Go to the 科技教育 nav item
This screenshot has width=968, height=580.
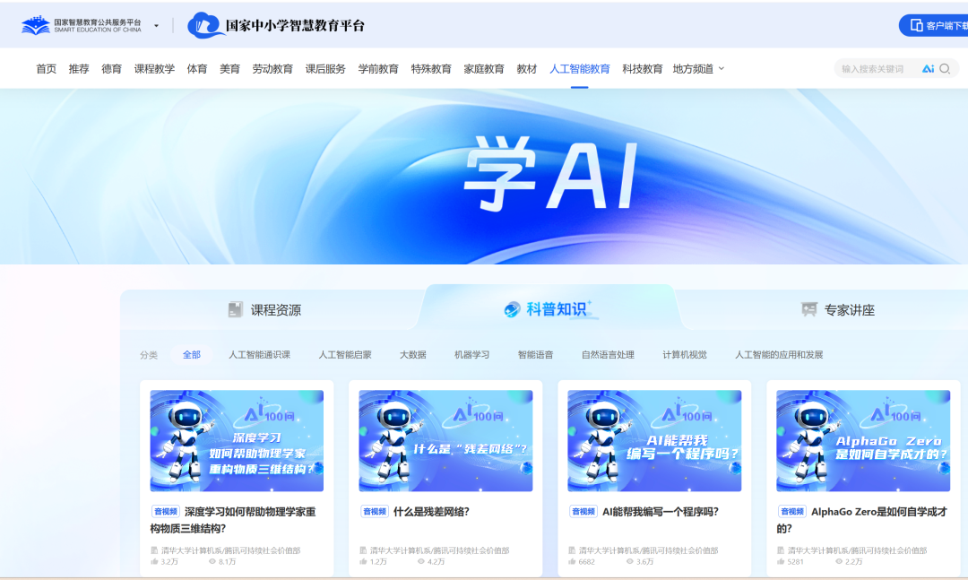coord(642,68)
